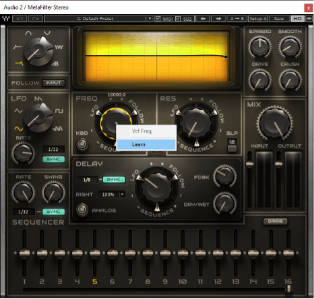Open the RIGHT delay percentage dropdown
The image size is (314, 299).
123,194
